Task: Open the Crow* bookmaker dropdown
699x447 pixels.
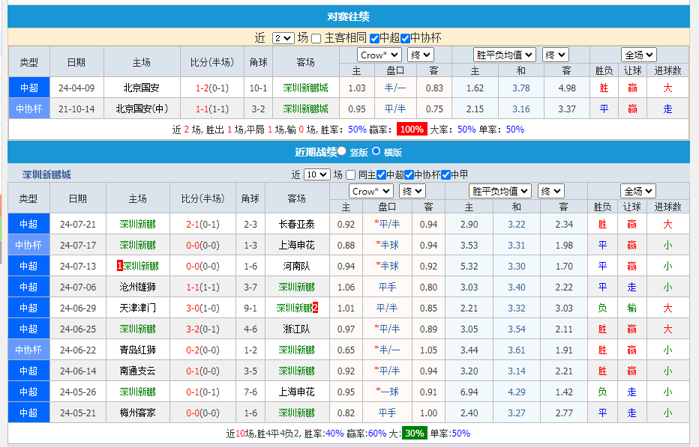Action: [379, 54]
